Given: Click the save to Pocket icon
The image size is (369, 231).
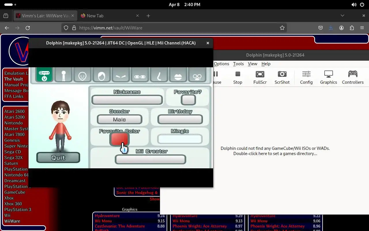Looking at the screenshot, I should (x=321, y=28).
